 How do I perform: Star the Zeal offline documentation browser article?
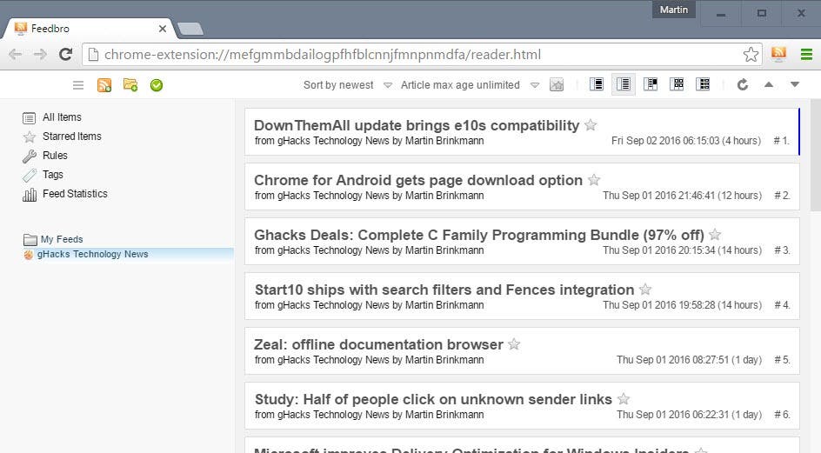click(514, 344)
